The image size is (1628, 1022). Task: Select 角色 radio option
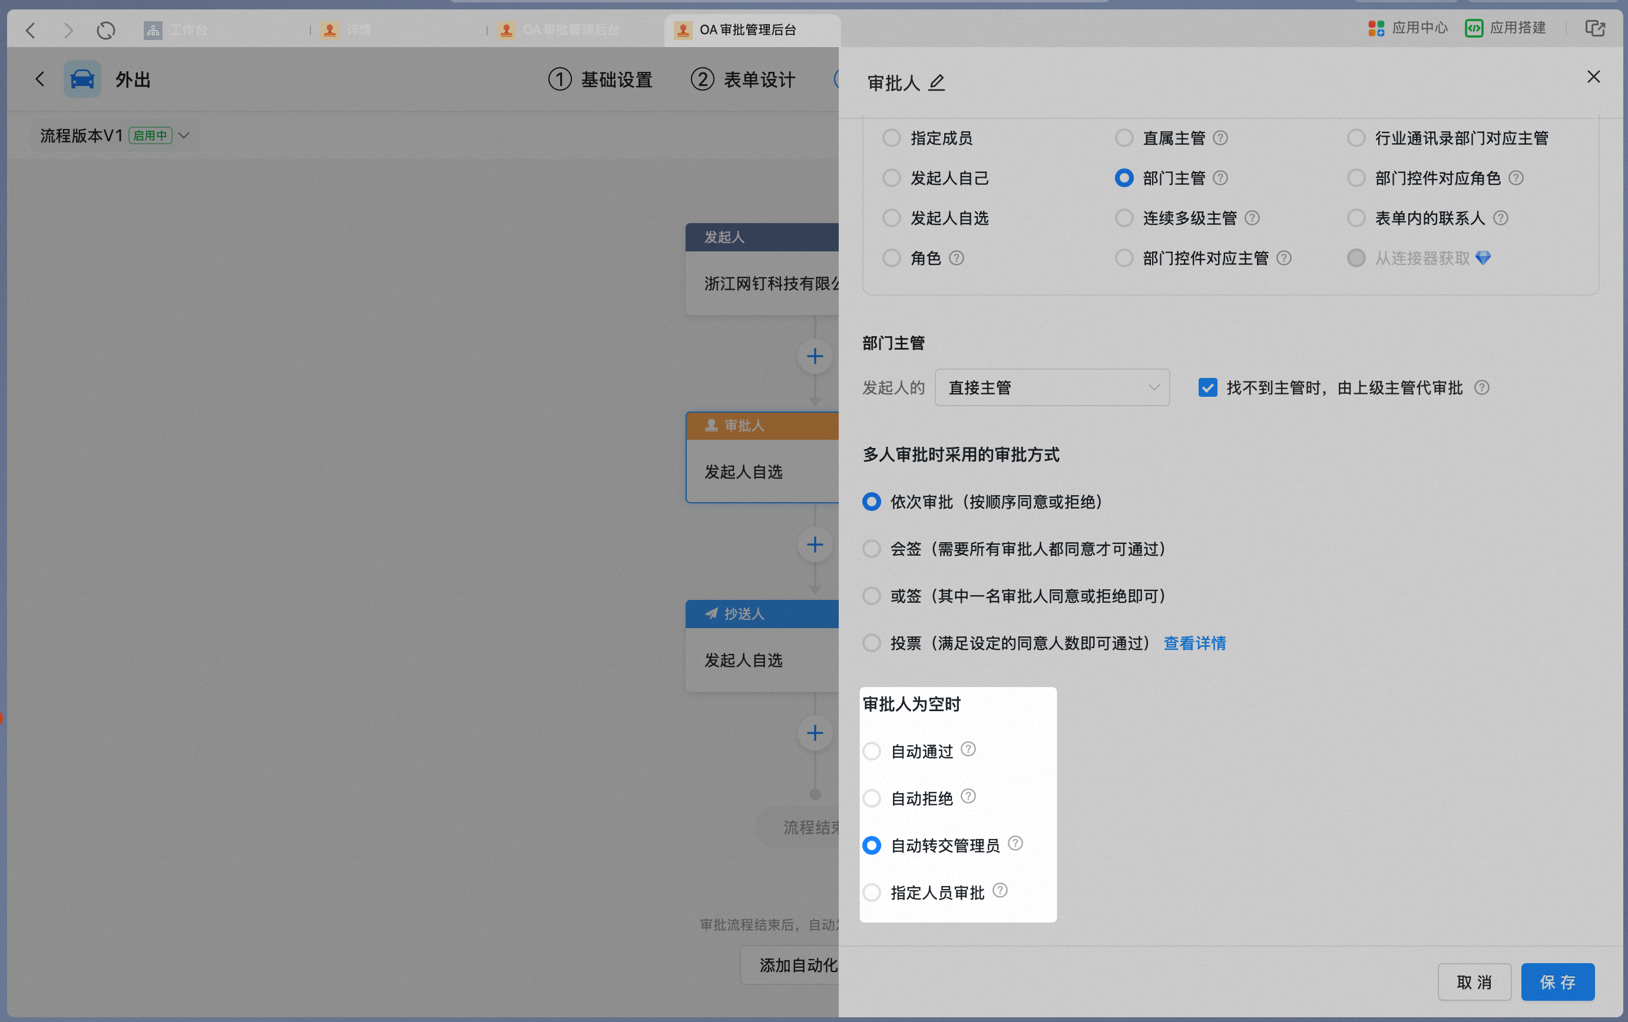tap(892, 257)
